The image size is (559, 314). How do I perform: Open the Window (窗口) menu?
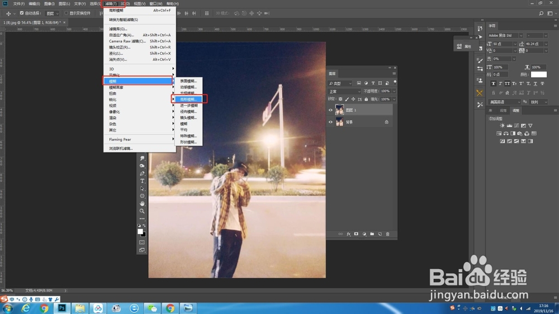tap(156, 3)
